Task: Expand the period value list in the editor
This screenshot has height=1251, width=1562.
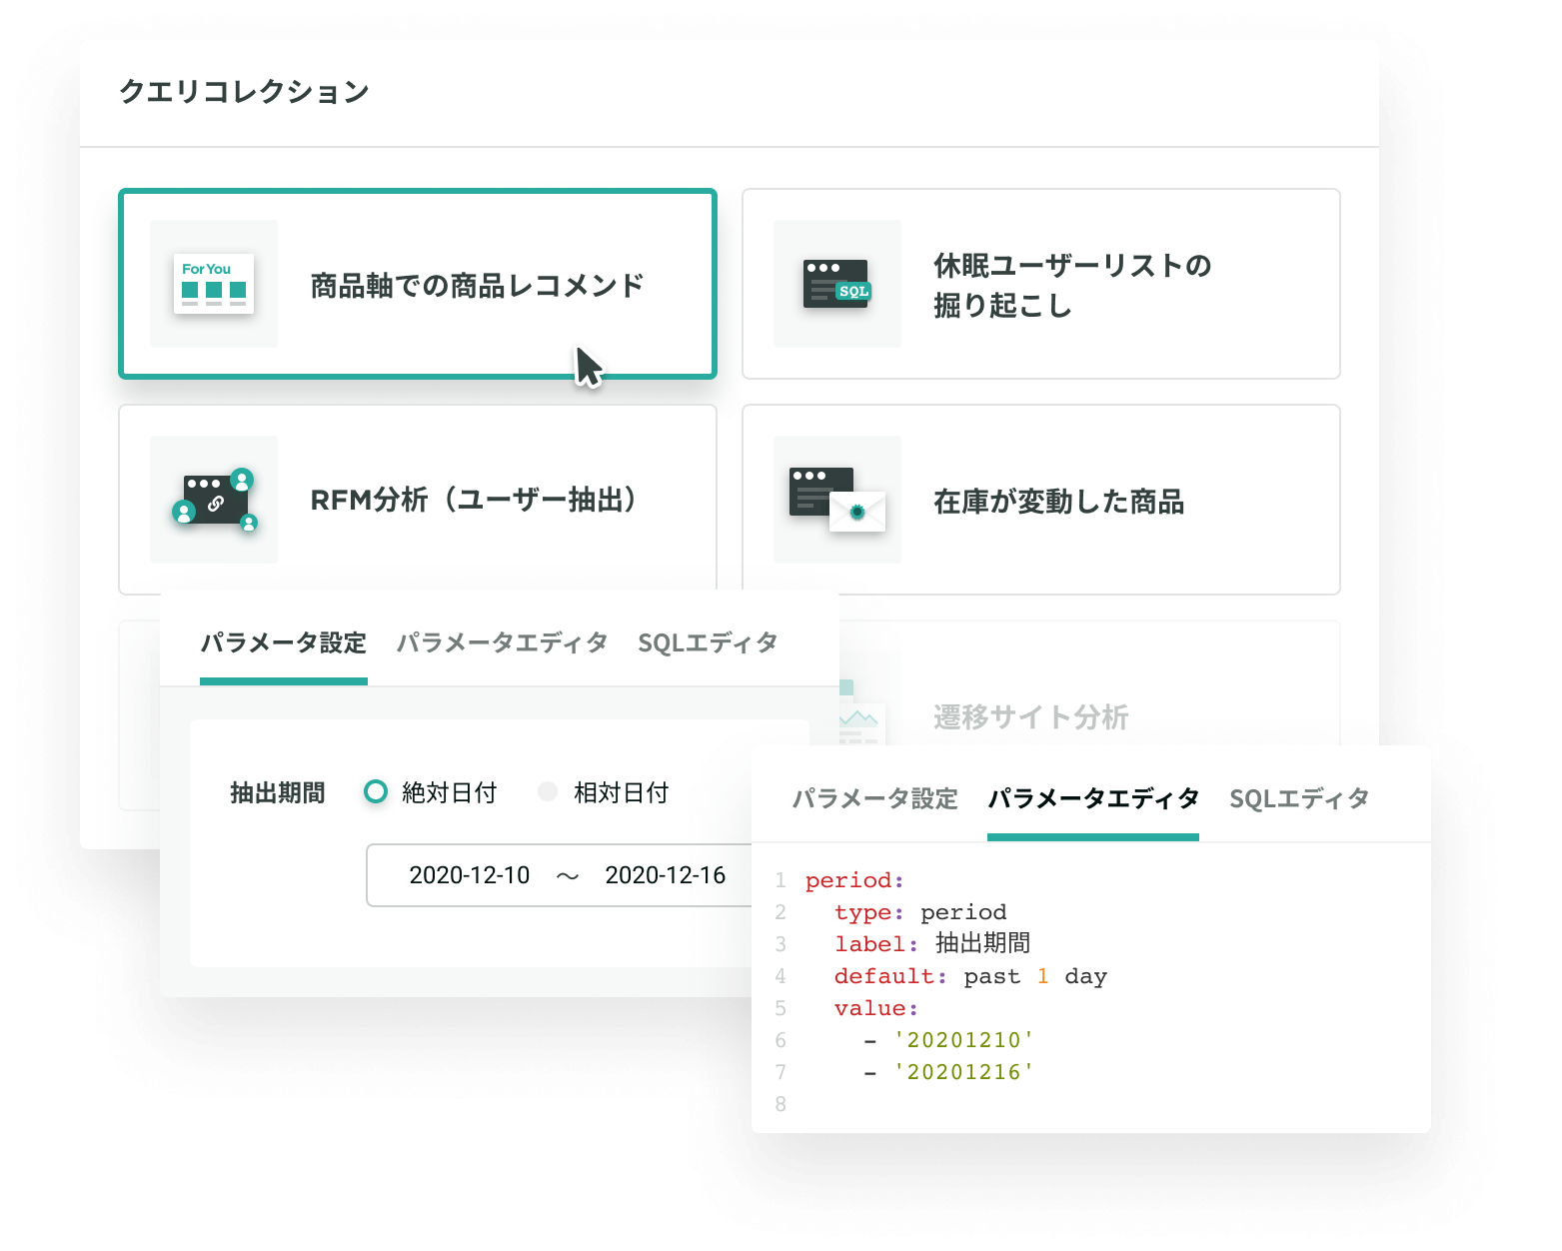Action: 874,1007
